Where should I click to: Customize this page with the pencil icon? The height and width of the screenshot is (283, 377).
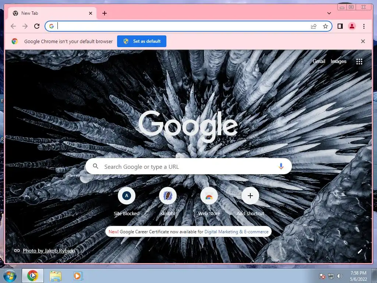(x=360, y=251)
